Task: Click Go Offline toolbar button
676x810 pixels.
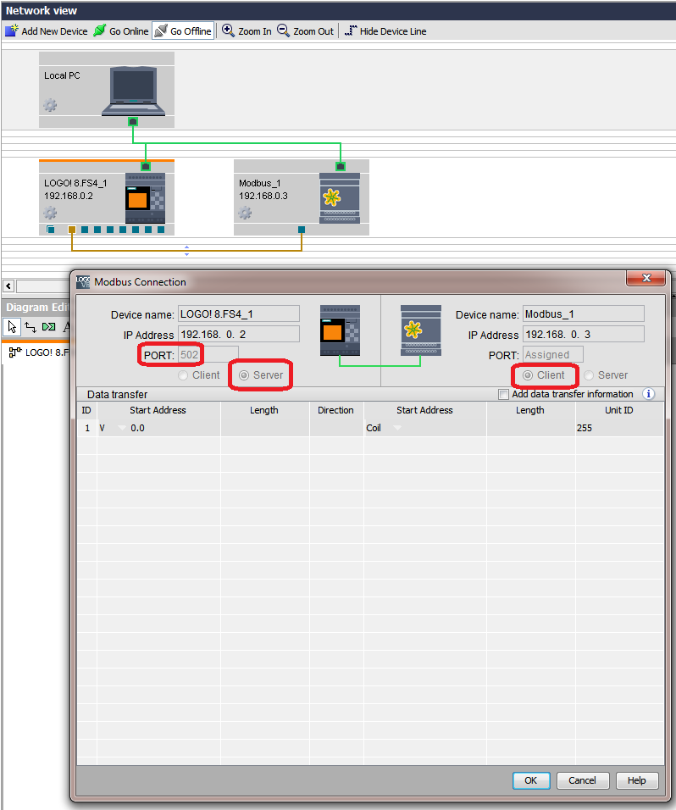Action: [183, 31]
